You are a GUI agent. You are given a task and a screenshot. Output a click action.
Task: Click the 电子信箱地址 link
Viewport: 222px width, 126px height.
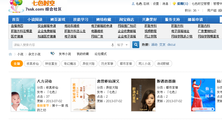click(x=180, y=31)
